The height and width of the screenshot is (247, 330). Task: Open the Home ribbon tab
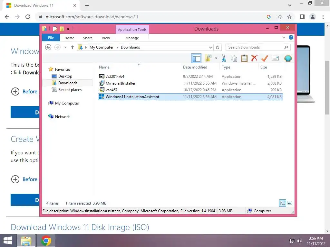(x=69, y=38)
